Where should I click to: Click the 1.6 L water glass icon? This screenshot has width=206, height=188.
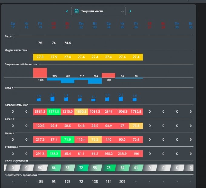(x=135, y=99)
